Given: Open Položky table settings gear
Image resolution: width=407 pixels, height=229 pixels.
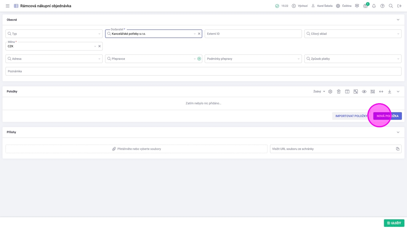Looking at the screenshot, I should click(x=330, y=92).
